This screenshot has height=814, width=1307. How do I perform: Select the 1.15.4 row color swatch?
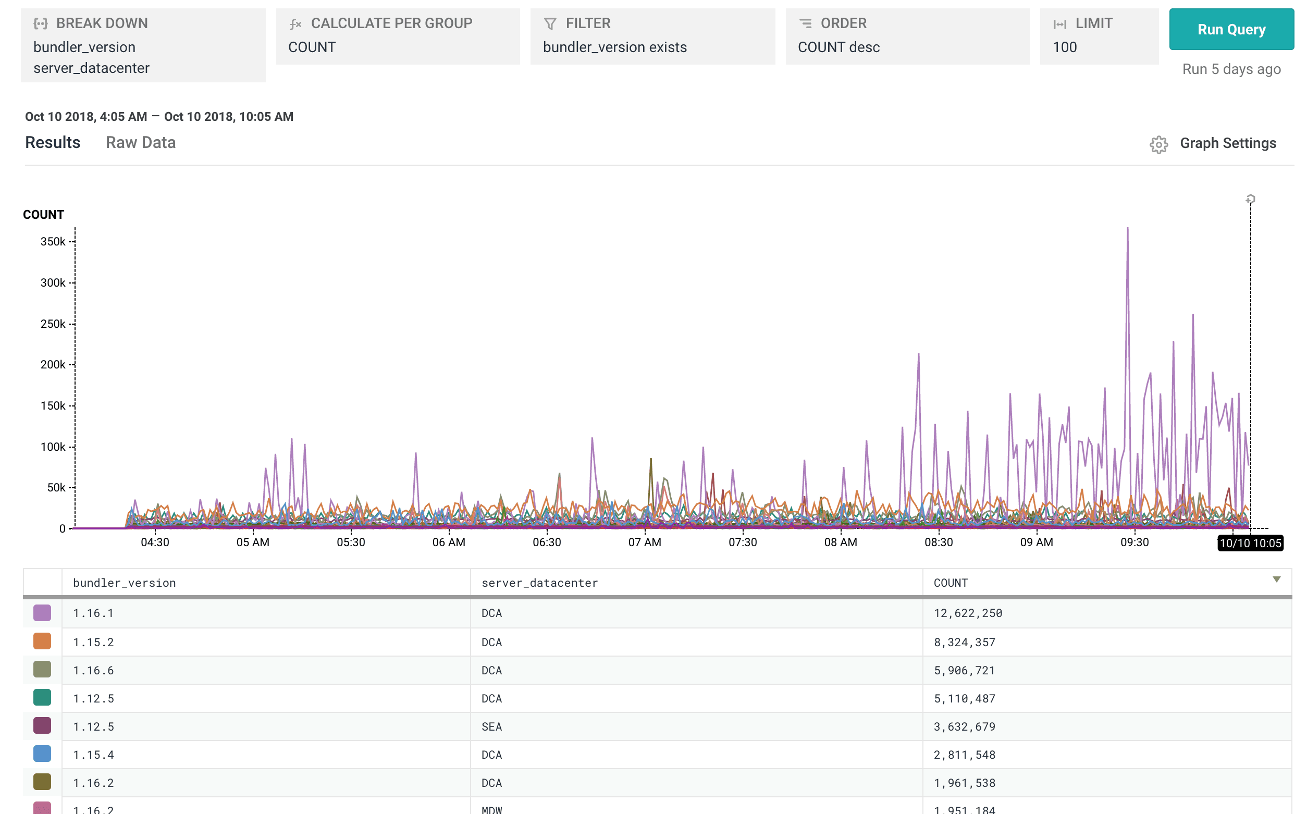[x=42, y=754]
